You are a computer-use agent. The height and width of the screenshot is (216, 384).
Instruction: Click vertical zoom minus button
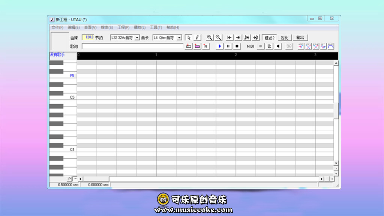(x=336, y=168)
